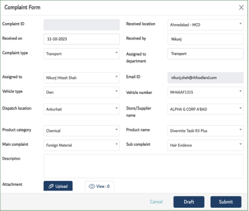The image size is (249, 211).
Task: Open the Vehicle number dropdown
Action: pyautogui.click(x=205, y=92)
